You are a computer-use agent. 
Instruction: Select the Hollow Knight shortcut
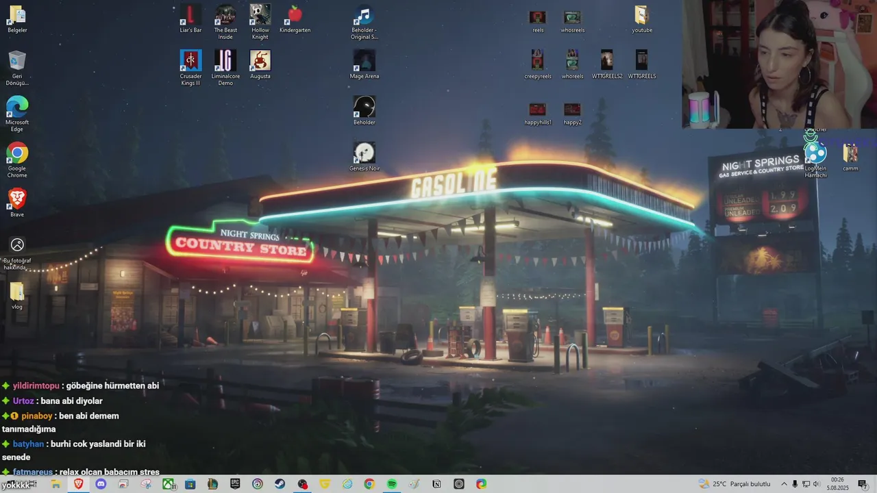pyautogui.click(x=260, y=22)
